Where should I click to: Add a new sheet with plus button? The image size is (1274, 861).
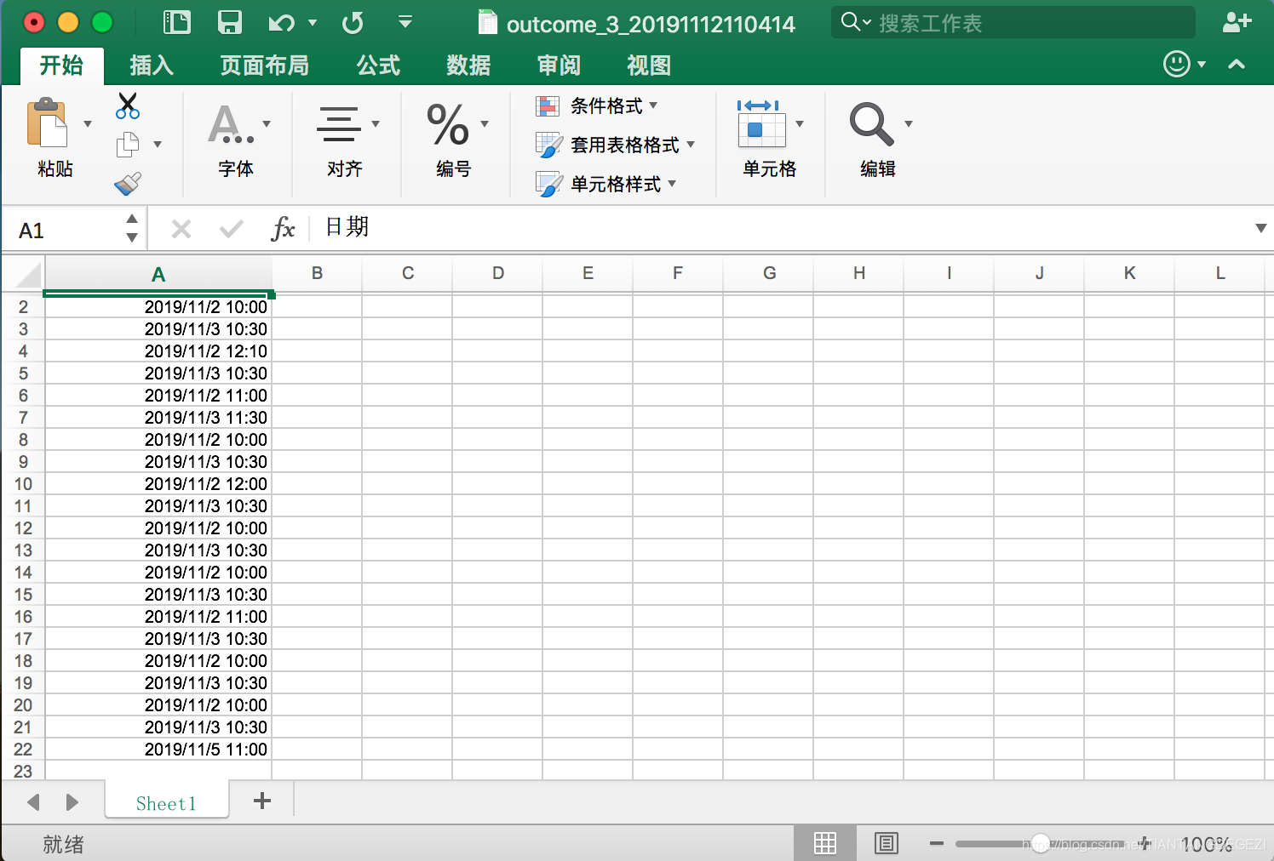coord(262,801)
